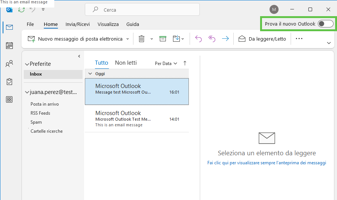The height and width of the screenshot is (200, 337).
Task: Click the Cerca search field
Action: (x=142, y=10)
